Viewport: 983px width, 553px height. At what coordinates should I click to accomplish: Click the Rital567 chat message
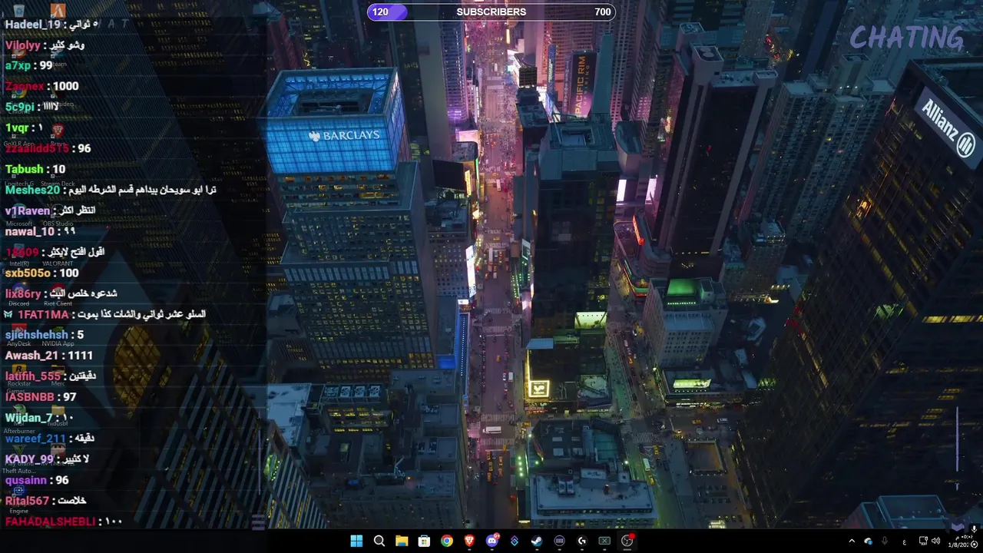point(45,502)
